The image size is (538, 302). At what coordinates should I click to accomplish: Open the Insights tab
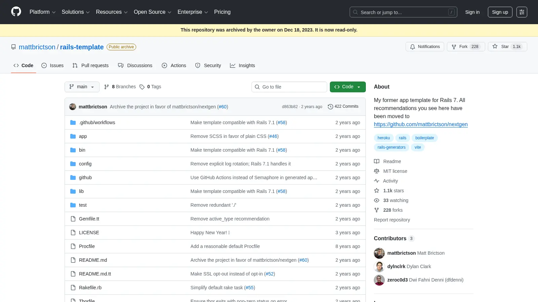coord(242,65)
